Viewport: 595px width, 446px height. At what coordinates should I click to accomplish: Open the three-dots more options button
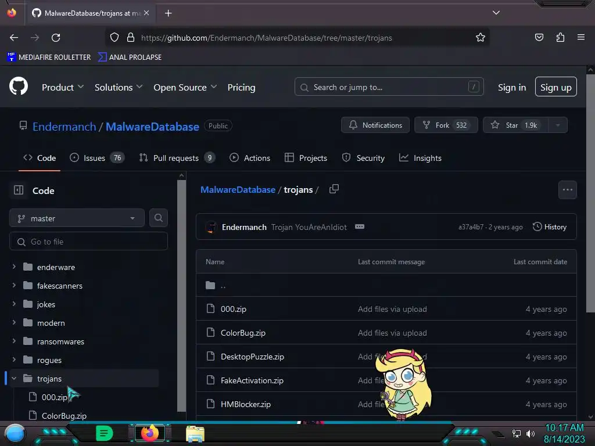tap(567, 190)
